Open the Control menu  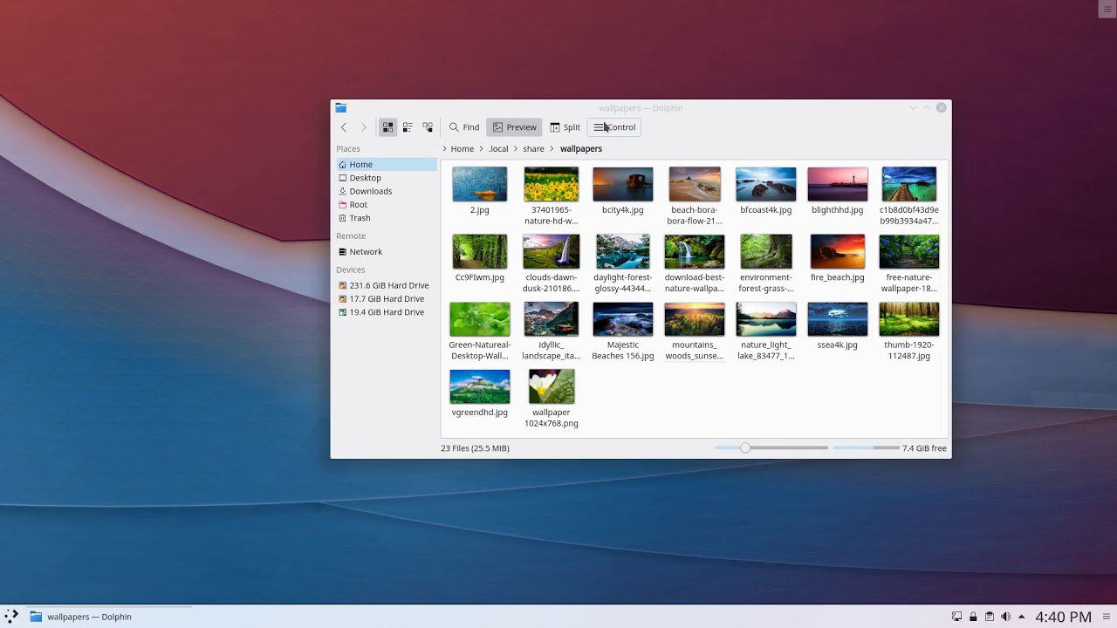[x=614, y=127]
